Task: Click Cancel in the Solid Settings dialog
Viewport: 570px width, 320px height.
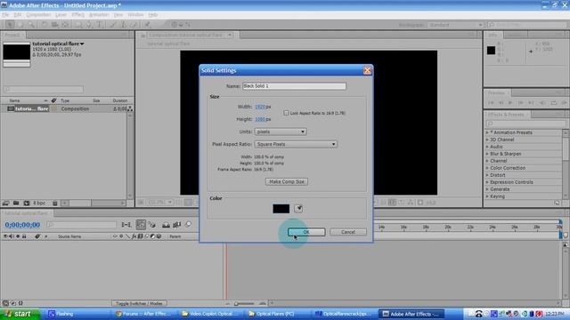Action: (348, 232)
